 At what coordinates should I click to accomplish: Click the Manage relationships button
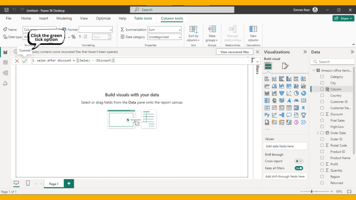(x=233, y=34)
